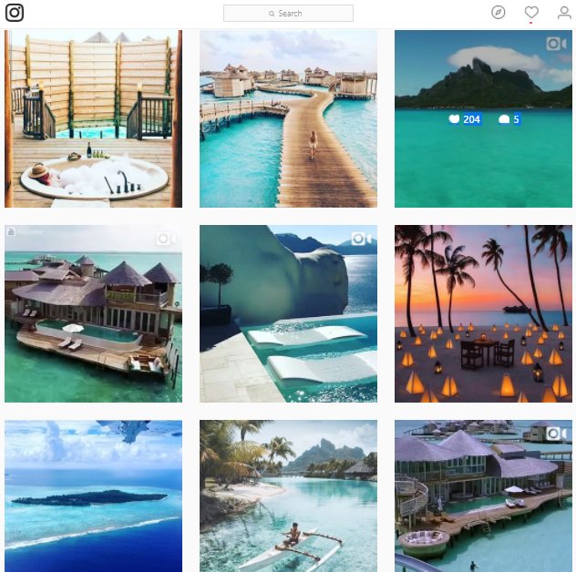The height and width of the screenshot is (572, 576).
Task: Open the outrigger canoe lagoon photo
Action: (x=288, y=496)
